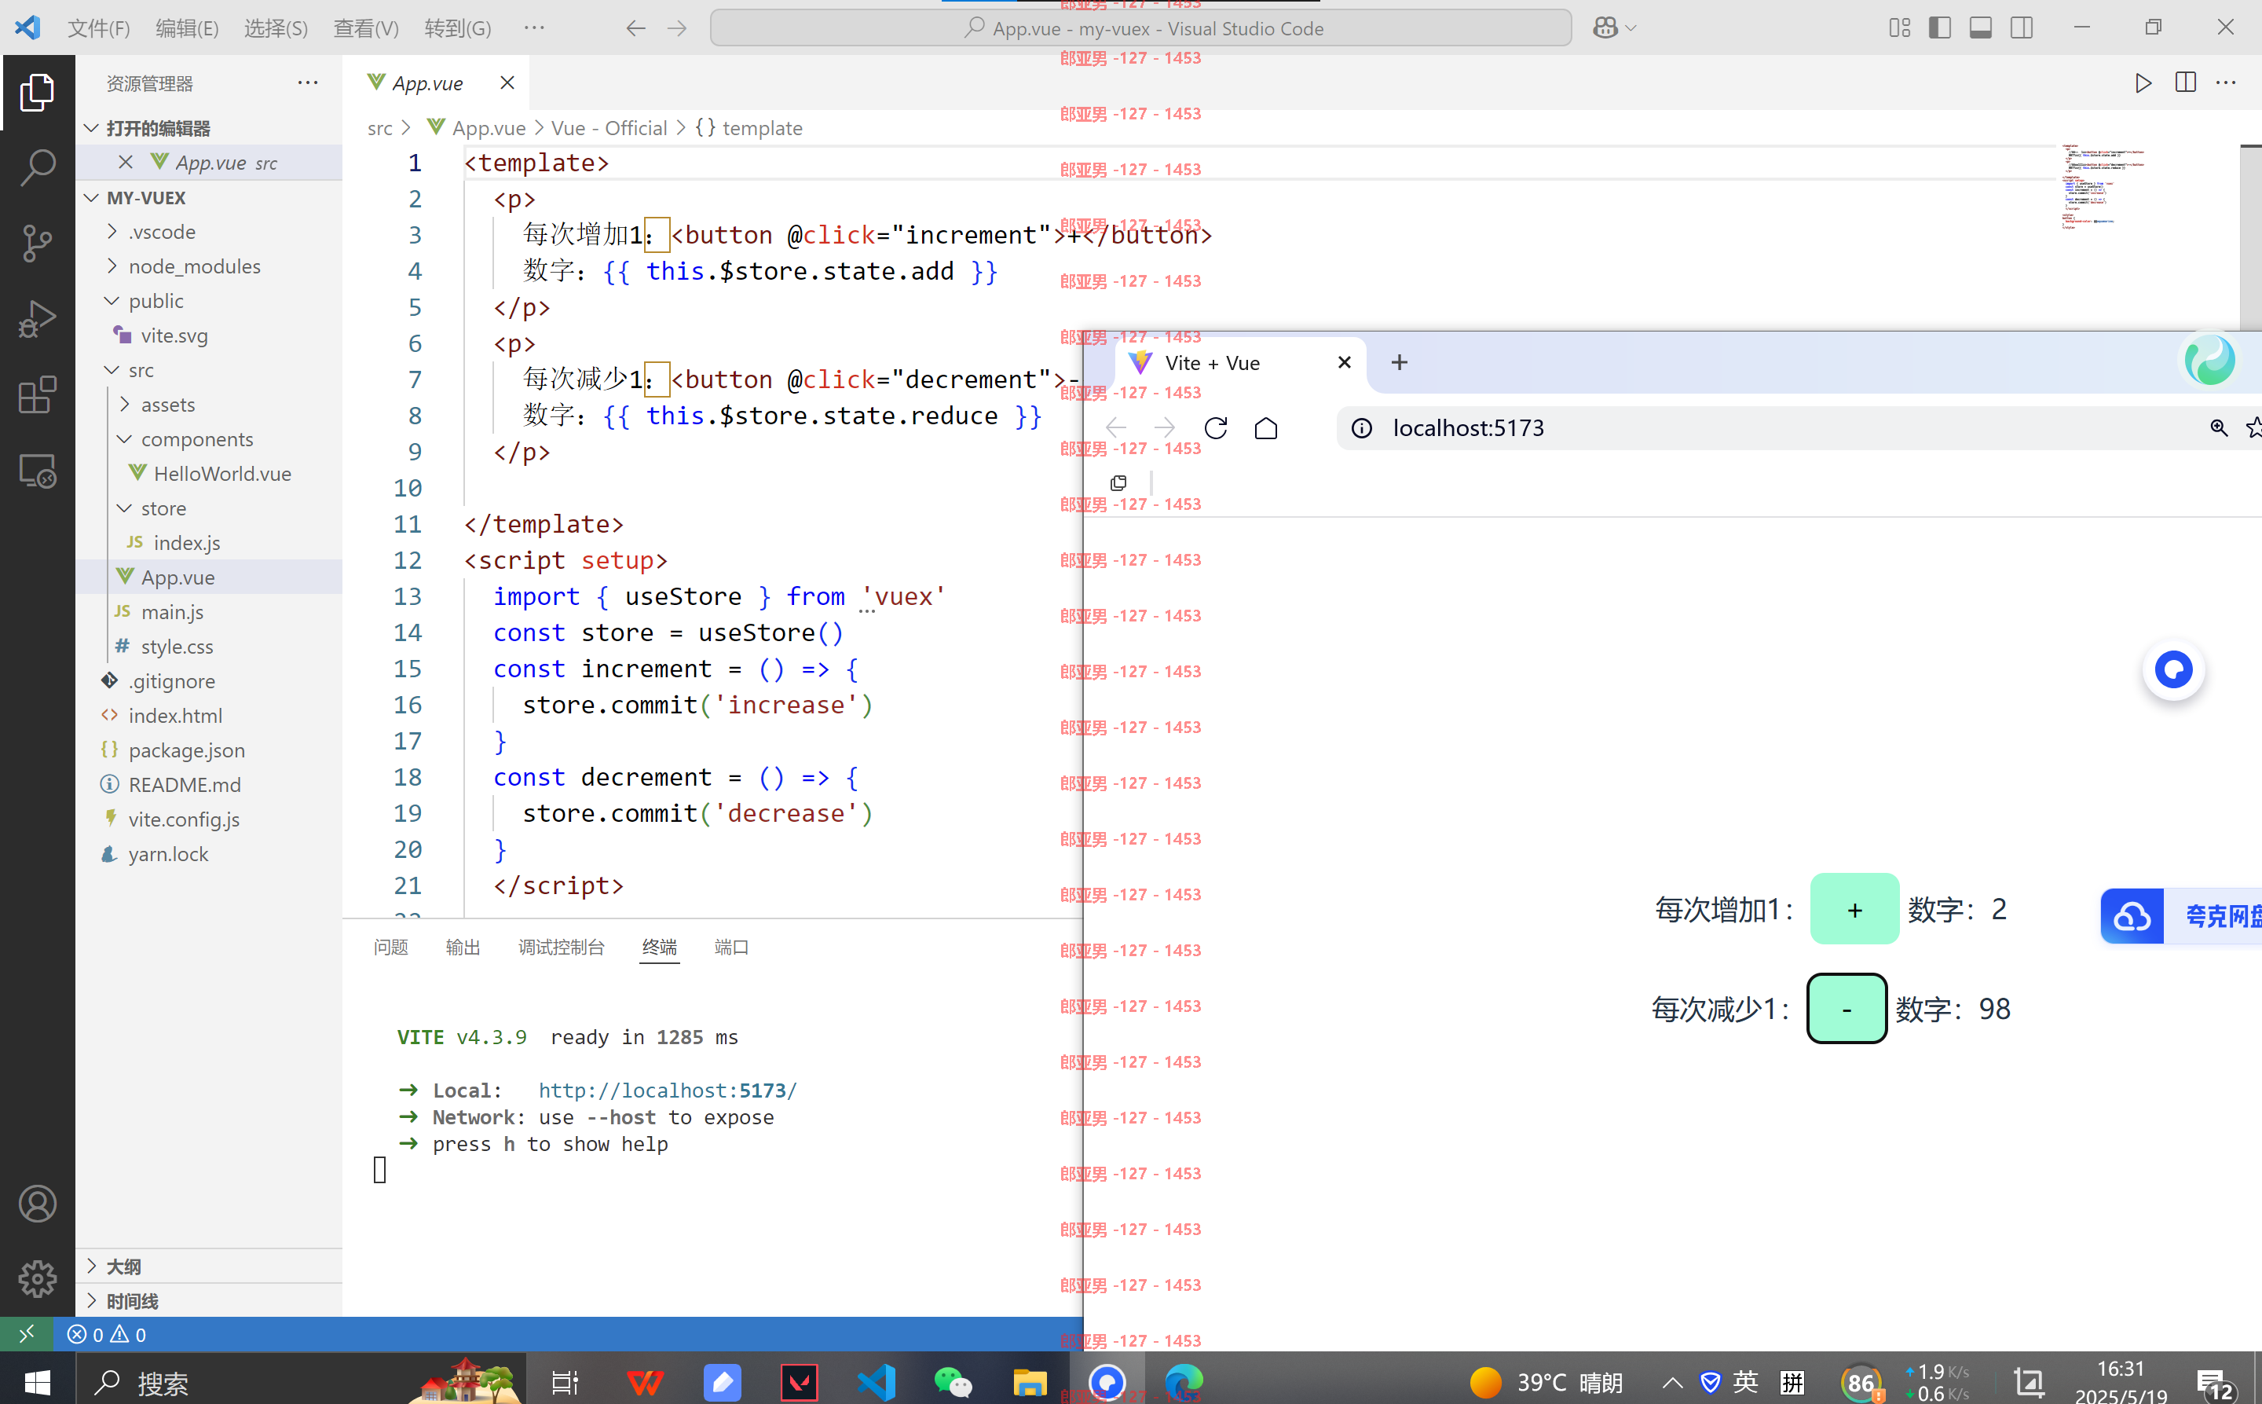This screenshot has height=1404, width=2262.
Task: Open the Run and Debug view
Action: 37,320
